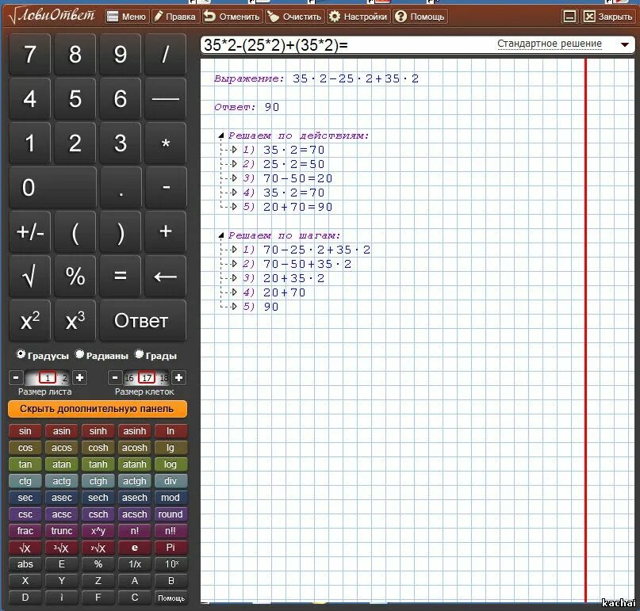Click the x squared key
The width and height of the screenshot is (640, 611).
tap(30, 321)
